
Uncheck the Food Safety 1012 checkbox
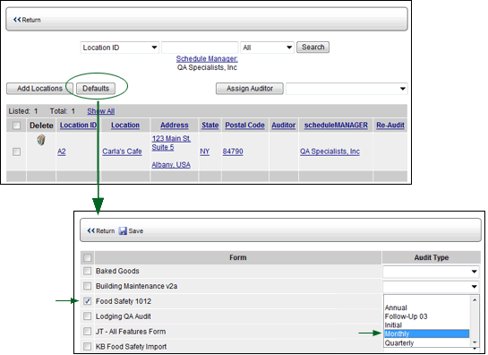(88, 301)
